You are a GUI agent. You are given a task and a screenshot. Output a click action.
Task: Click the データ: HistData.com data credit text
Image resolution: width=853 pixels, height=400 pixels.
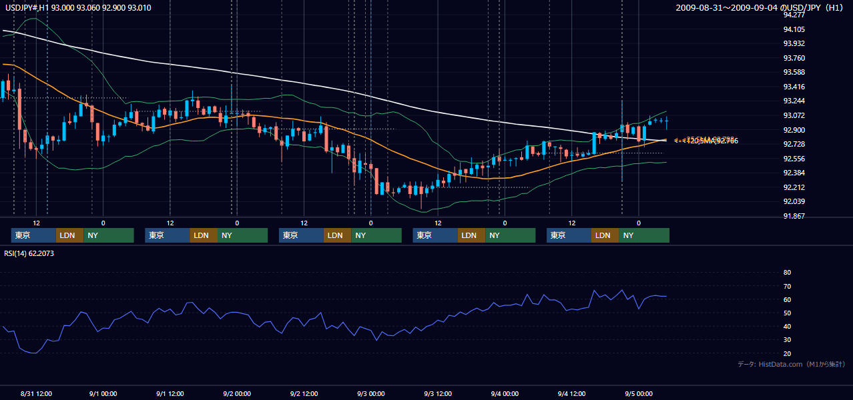[792, 364]
